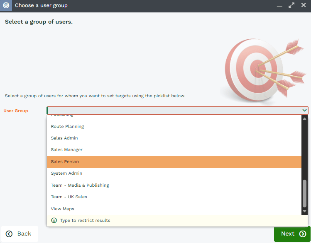Close the Choose a user group dialog
The width and height of the screenshot is (311, 243).
coord(304,6)
